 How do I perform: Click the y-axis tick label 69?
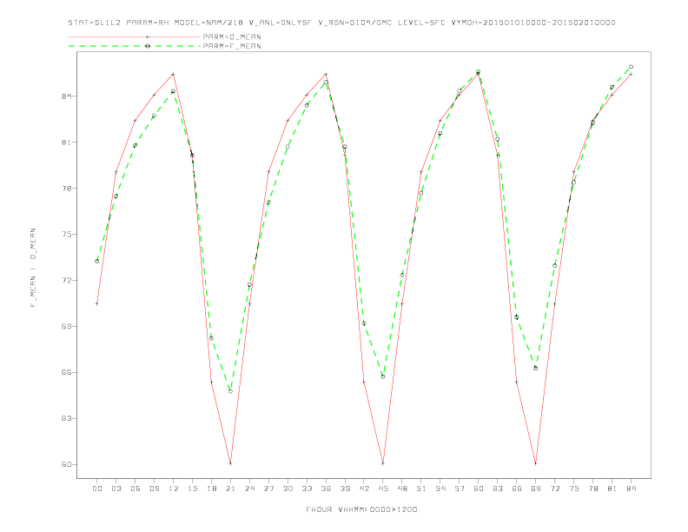click(66, 327)
